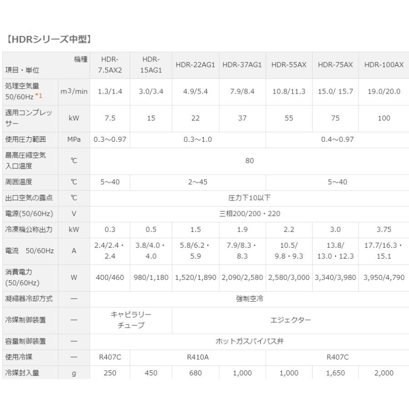
Task: Click the 2.4/2.4・2.4 current cell
Action: pyautogui.click(x=109, y=251)
